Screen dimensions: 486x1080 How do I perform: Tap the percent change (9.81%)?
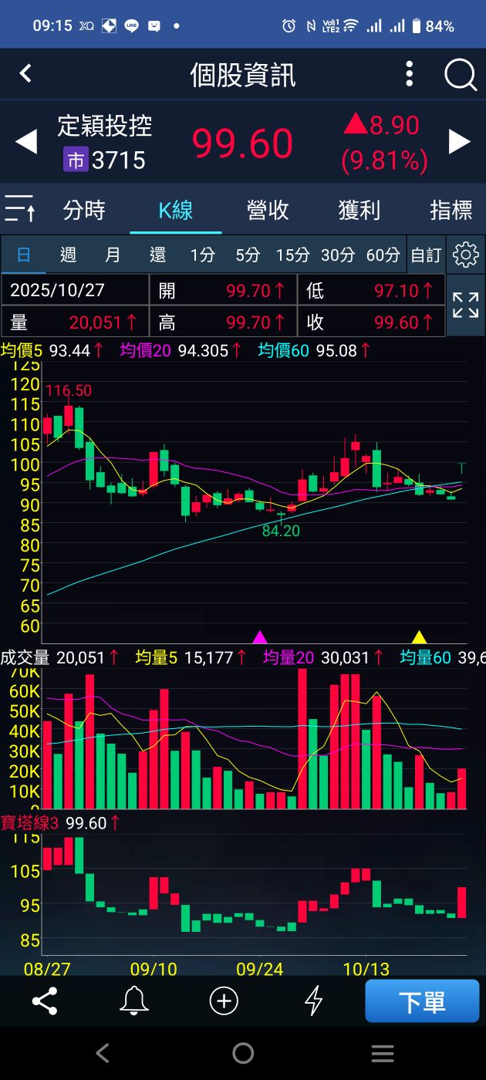pyautogui.click(x=384, y=160)
